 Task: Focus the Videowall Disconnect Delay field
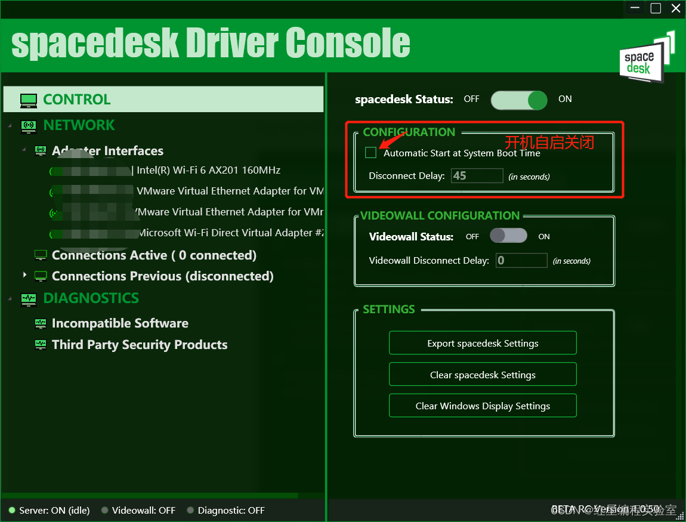coord(521,260)
